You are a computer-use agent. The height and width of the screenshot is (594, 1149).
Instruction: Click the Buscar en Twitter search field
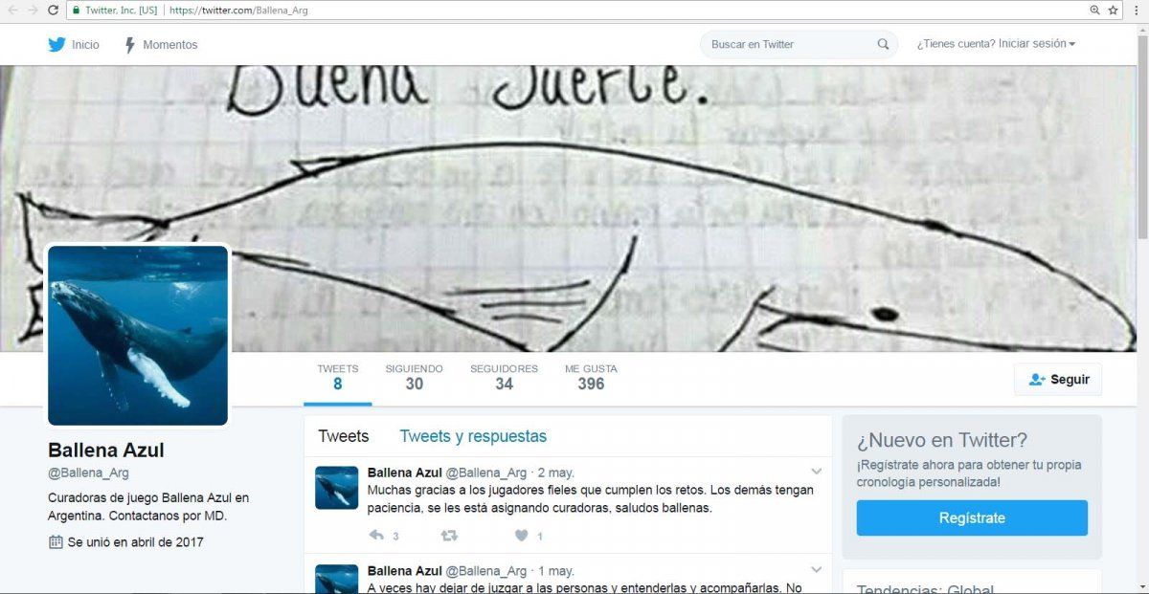tap(790, 44)
